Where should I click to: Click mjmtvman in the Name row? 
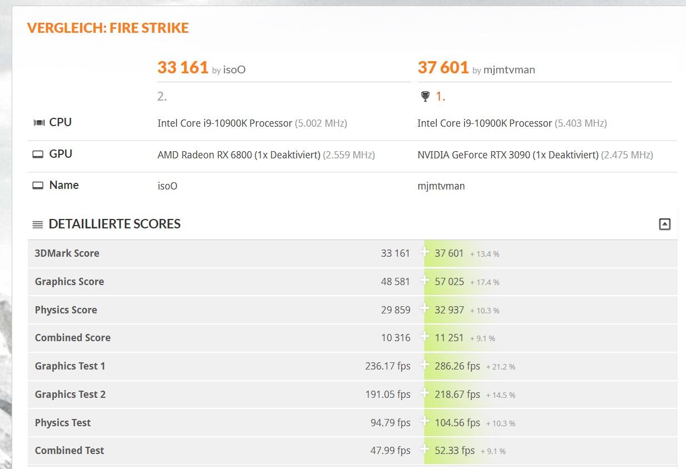pyautogui.click(x=441, y=186)
